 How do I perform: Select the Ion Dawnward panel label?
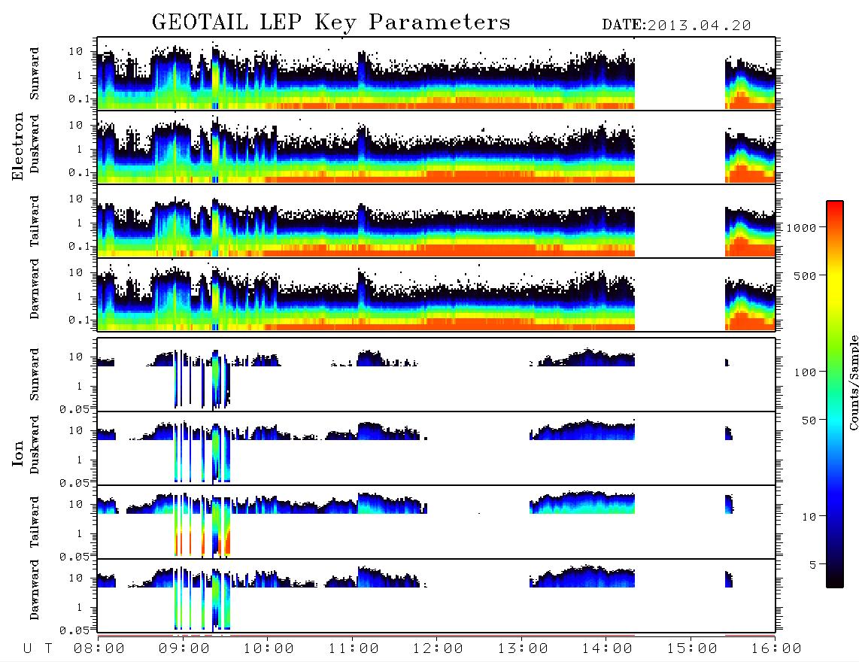[35, 590]
